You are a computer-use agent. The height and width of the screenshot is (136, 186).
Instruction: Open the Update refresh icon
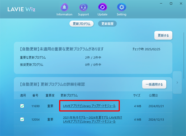tap(102, 7)
